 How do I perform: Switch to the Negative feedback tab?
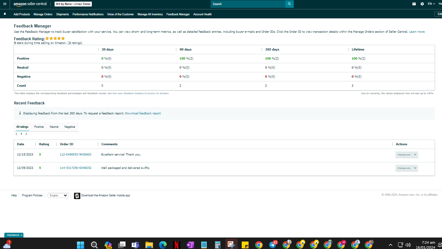click(x=70, y=127)
